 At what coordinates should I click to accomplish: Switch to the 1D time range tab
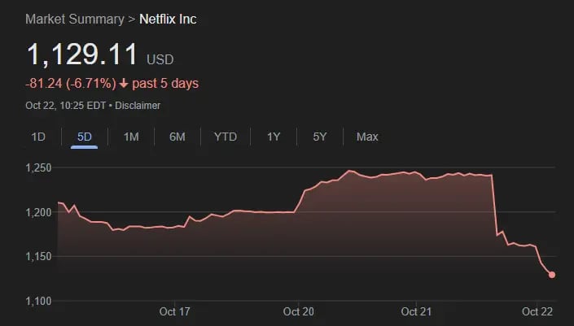tap(38, 137)
